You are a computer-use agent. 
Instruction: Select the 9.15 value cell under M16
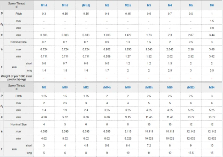click(128, 117)
